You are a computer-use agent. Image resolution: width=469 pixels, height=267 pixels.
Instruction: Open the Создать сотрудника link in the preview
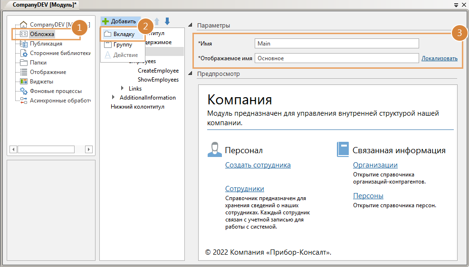(x=258, y=165)
